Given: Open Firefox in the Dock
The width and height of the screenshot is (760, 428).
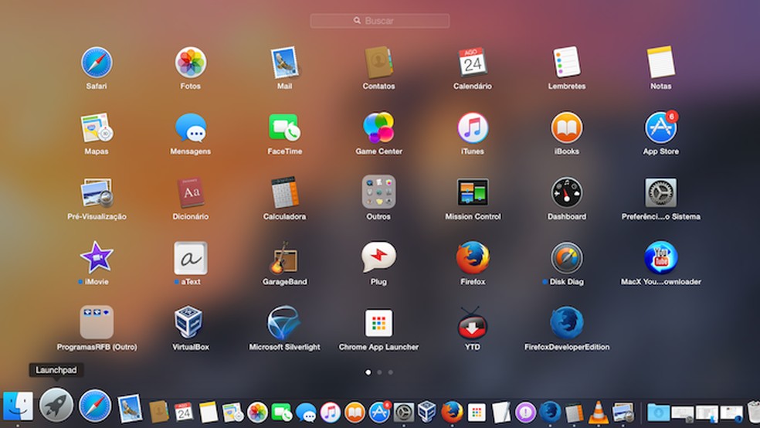Looking at the screenshot, I should click(x=452, y=412).
